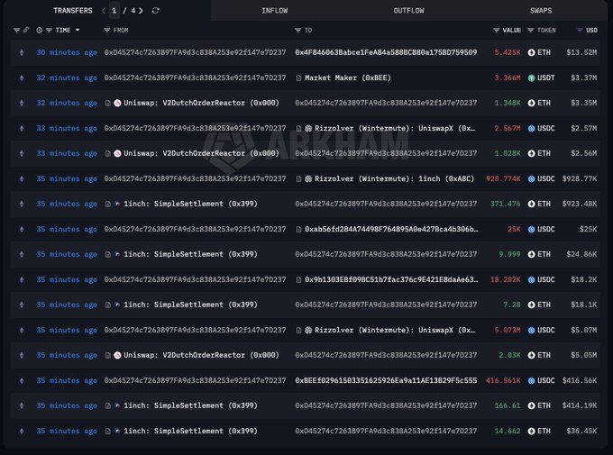Click Ethereum chain icon on 14.662 ETH row
The height and width of the screenshot is (455, 613).
[22, 431]
